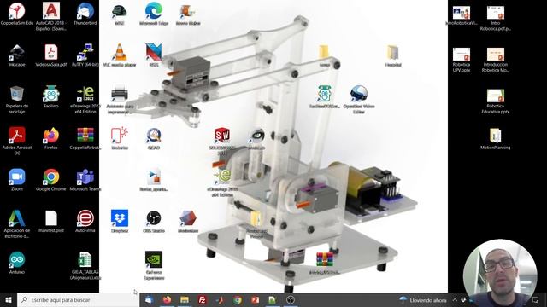Open the GeForce Experience shortcut
Image resolution: width=547 pixels, height=307 pixels.
(x=154, y=265)
